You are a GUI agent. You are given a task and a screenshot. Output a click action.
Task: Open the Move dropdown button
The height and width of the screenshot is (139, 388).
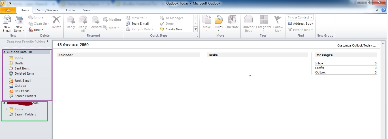click(x=207, y=24)
